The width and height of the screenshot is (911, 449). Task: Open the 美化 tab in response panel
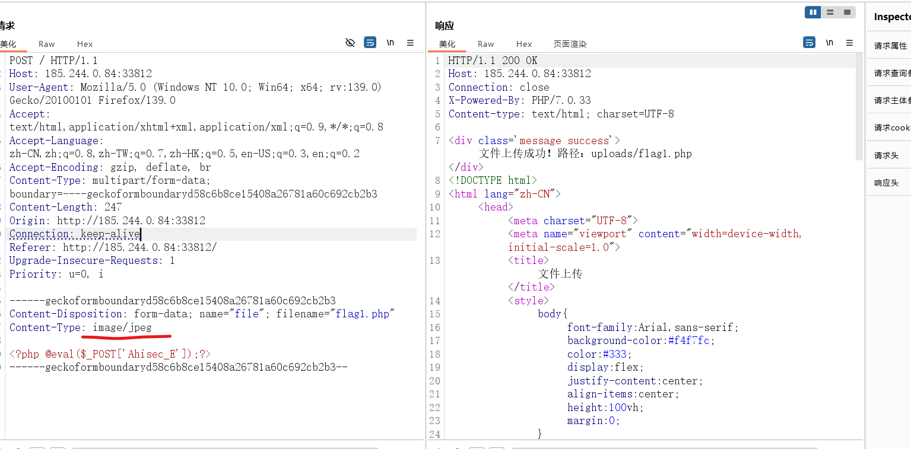(x=447, y=44)
